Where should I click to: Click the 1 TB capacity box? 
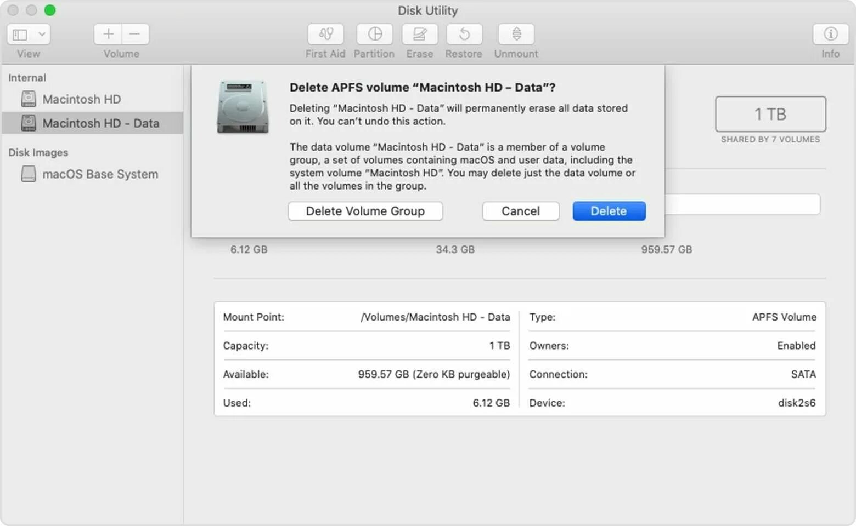(770, 114)
